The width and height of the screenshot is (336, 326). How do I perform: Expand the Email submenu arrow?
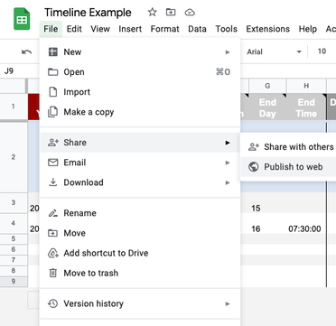228,163
